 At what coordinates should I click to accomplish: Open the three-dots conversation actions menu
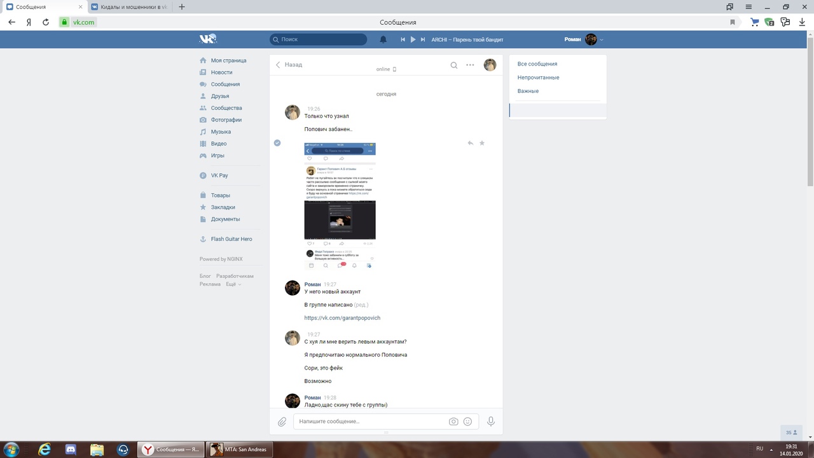(471, 65)
